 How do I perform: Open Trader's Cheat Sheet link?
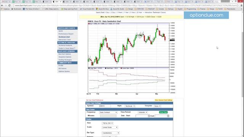tap(67, 48)
